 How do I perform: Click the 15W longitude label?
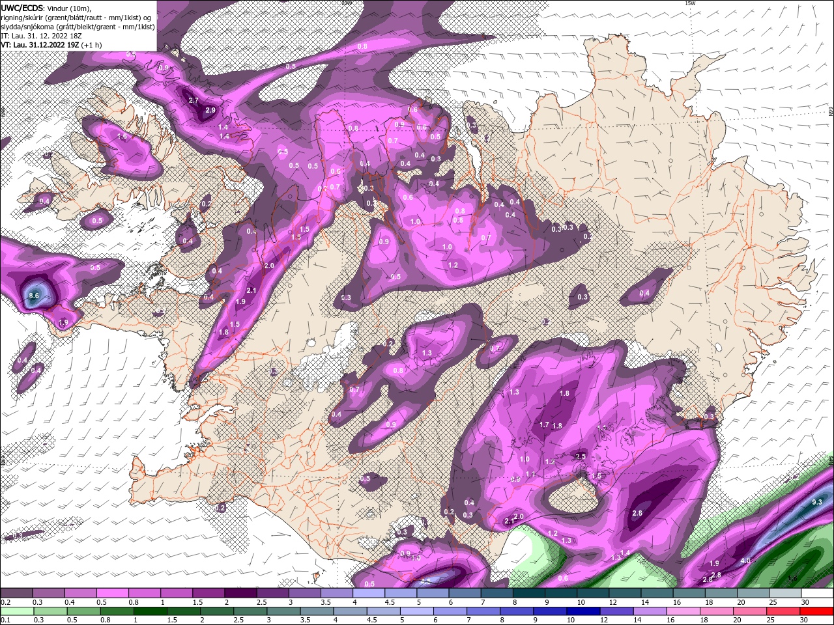[689, 3]
